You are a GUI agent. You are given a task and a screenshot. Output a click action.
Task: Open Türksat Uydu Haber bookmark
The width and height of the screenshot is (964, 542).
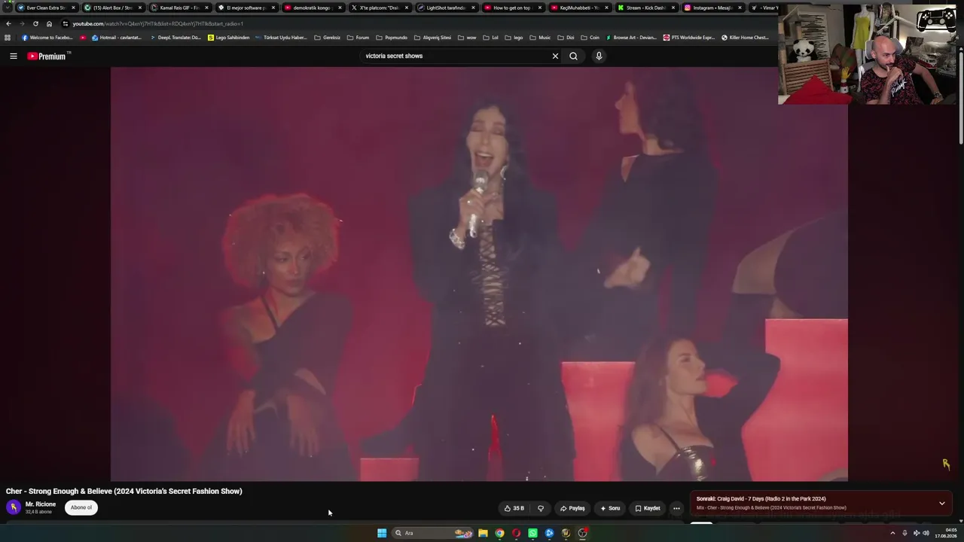[282, 38]
